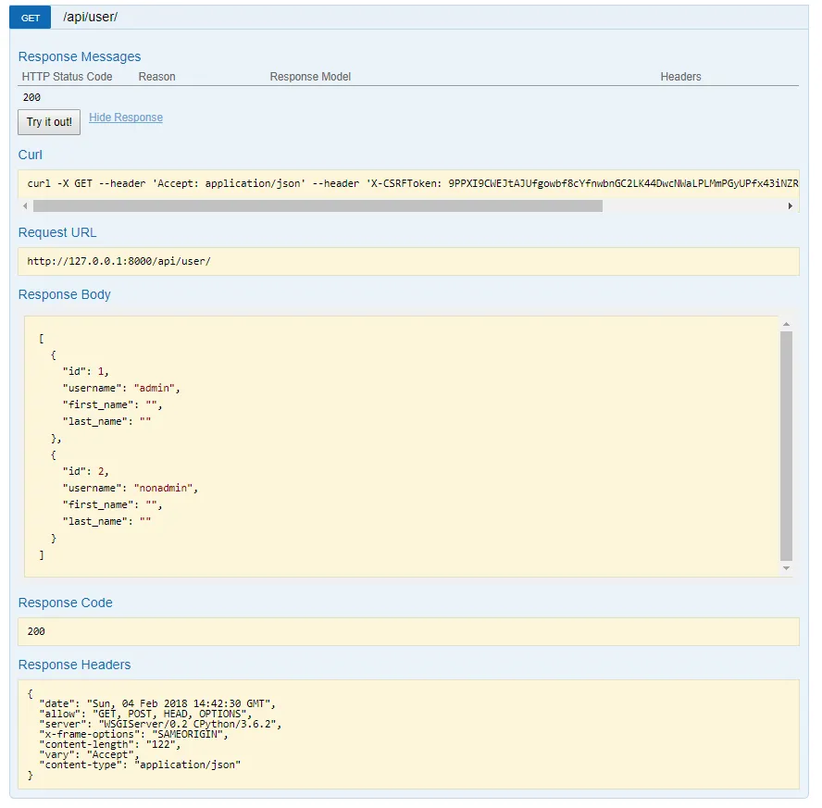Click the Hide Response link

click(126, 118)
